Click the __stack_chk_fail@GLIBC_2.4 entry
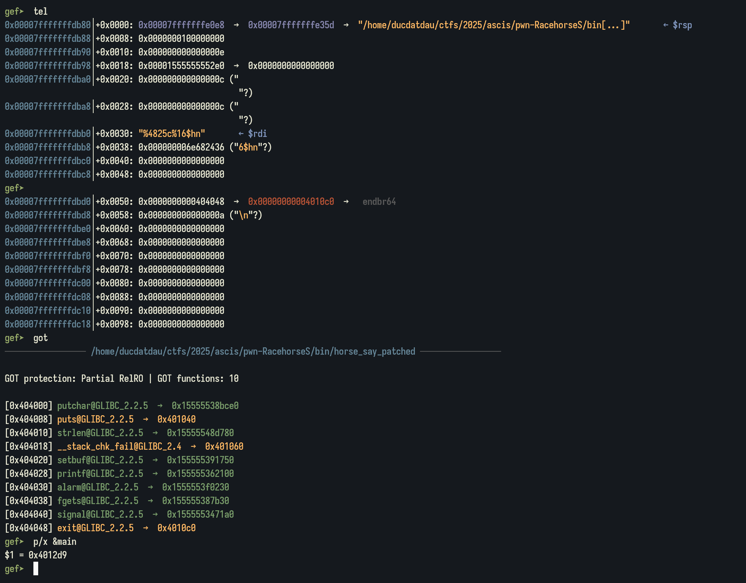The image size is (746, 583). coord(119,446)
